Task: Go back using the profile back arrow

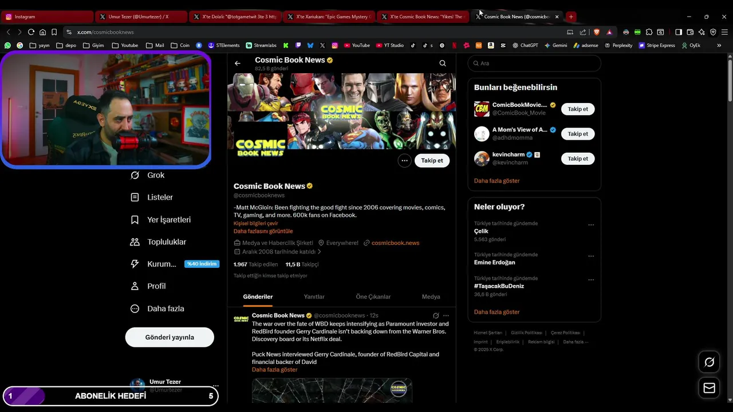Action: coord(238,64)
